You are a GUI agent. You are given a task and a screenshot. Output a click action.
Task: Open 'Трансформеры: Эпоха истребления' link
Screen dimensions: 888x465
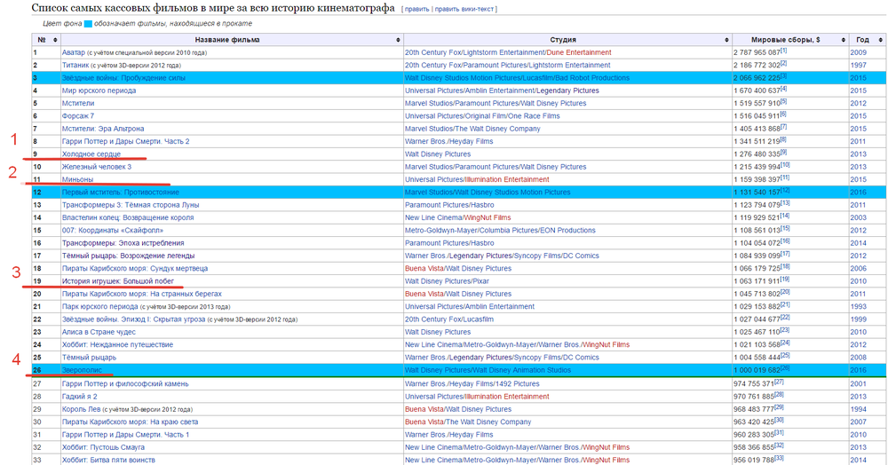123,243
